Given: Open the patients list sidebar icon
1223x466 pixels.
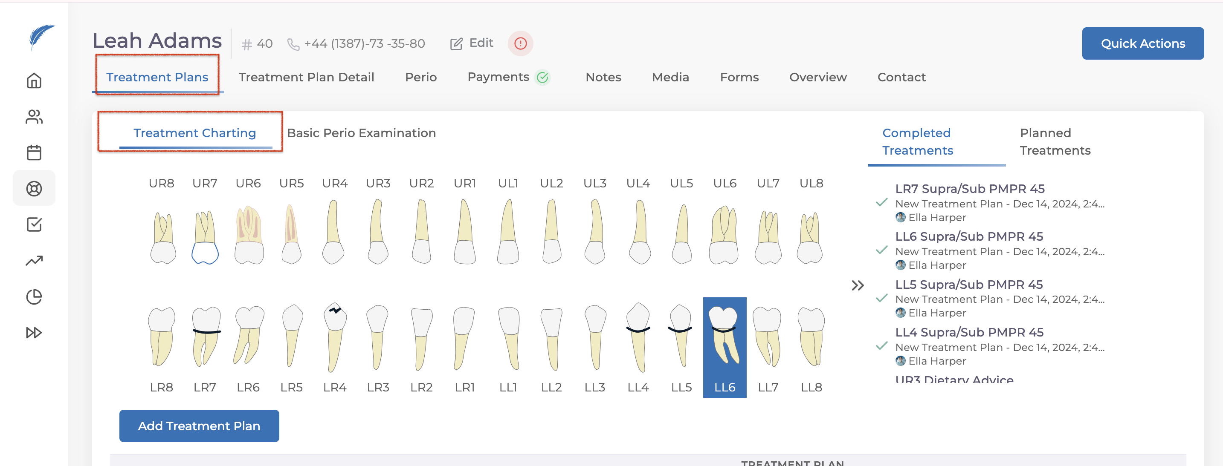Looking at the screenshot, I should coord(34,117).
